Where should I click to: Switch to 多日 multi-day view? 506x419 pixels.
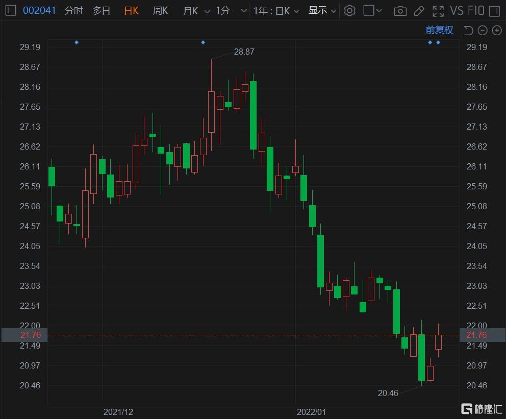point(102,11)
